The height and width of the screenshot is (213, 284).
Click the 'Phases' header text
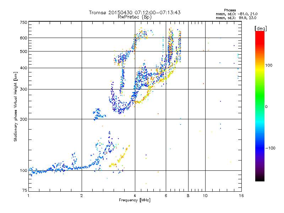click(230, 10)
